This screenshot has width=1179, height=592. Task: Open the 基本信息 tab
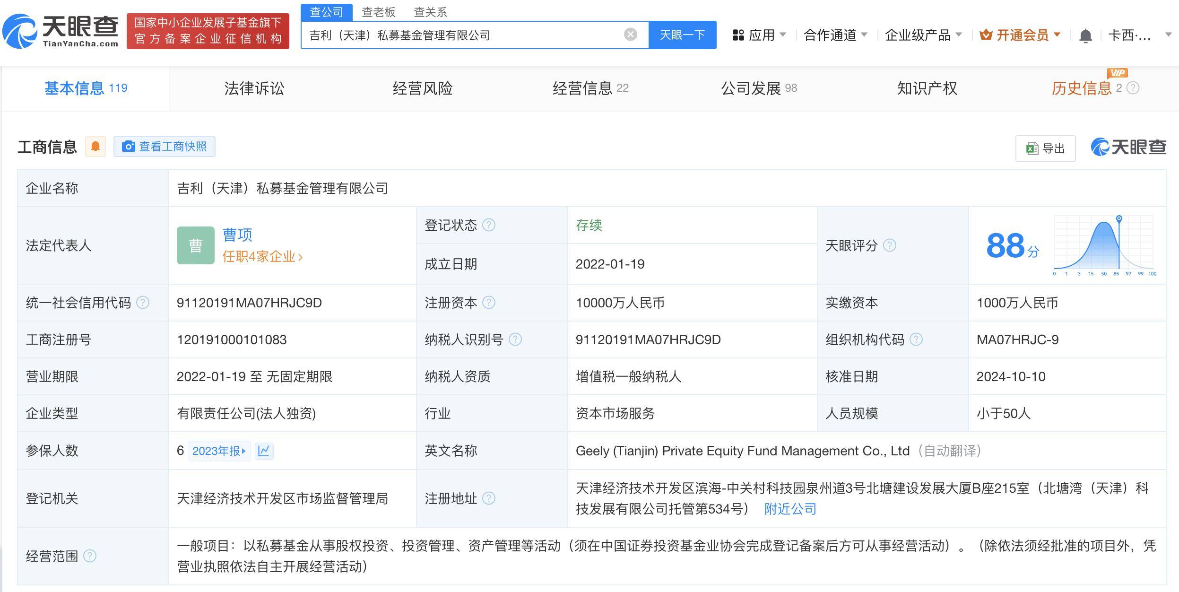pos(86,88)
